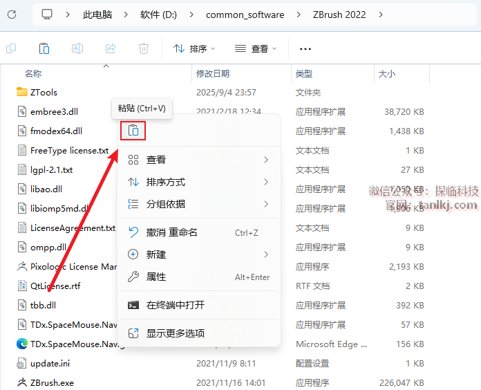
Task: Sort by 名称 column header
Action: point(33,73)
